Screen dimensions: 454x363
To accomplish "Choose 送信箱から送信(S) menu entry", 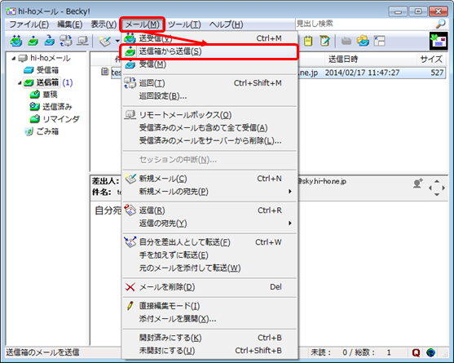I will click(210, 51).
